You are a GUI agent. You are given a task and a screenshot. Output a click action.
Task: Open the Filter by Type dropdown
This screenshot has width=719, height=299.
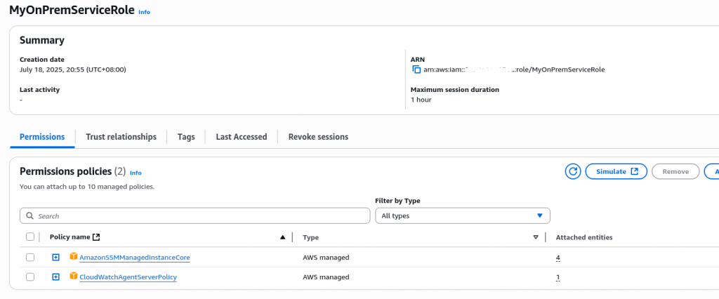[463, 215]
